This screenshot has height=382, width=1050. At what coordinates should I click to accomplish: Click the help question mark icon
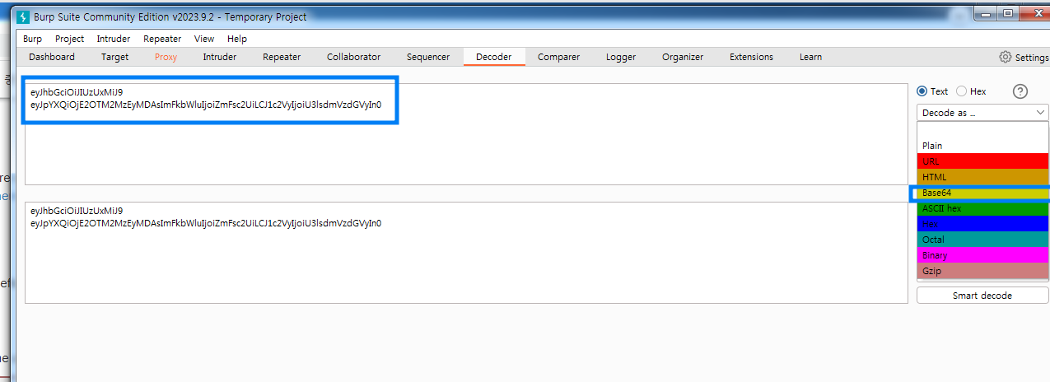coord(1020,91)
